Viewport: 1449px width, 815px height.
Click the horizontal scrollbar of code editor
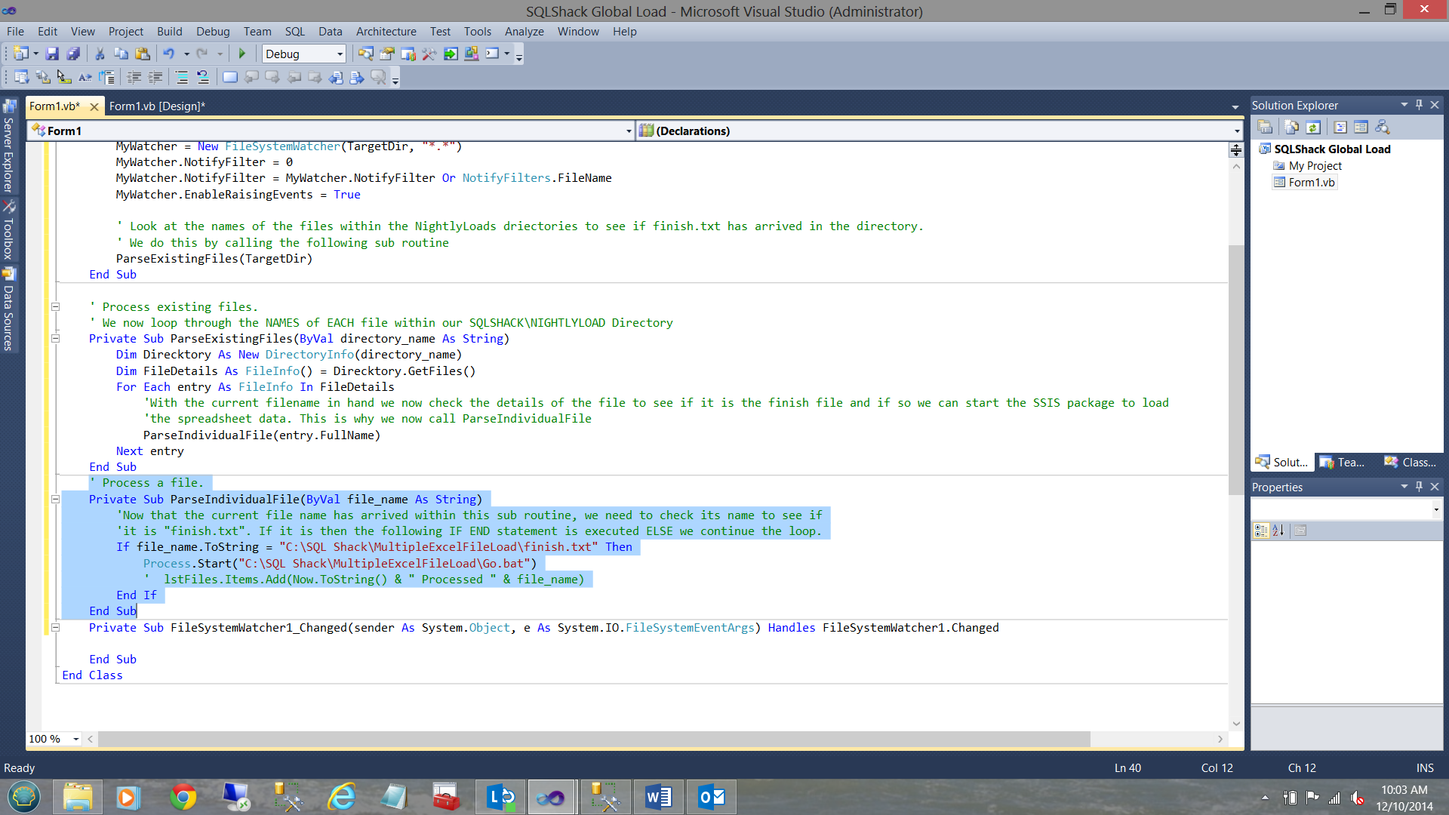[x=593, y=740]
